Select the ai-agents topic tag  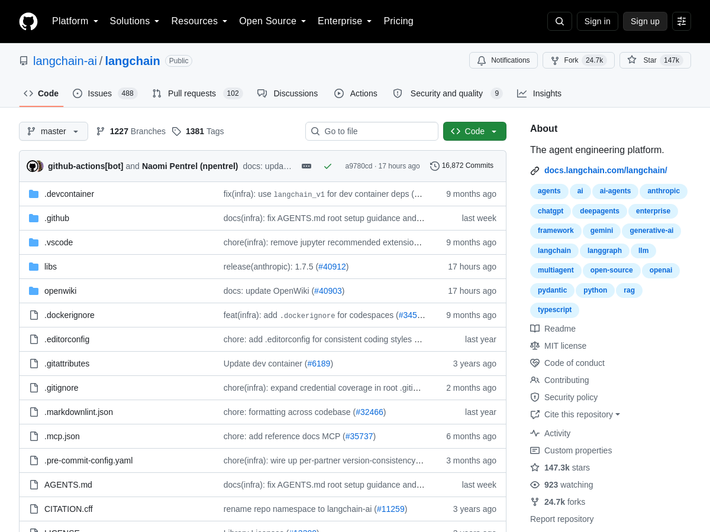pyautogui.click(x=615, y=191)
